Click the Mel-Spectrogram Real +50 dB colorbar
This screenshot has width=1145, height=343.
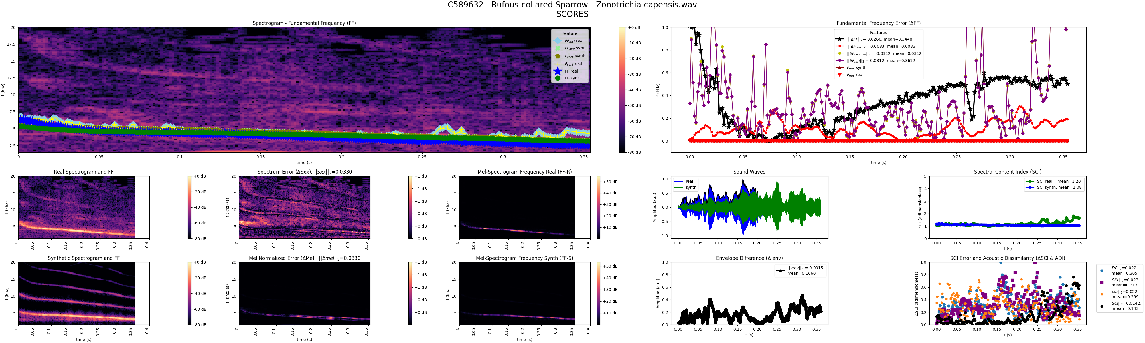pos(598,207)
